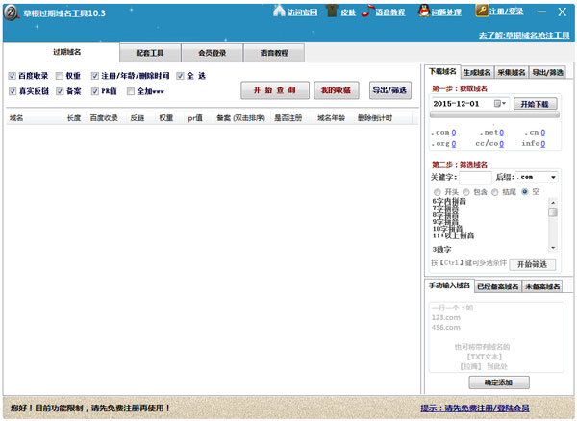Select the 开头 radio button
This screenshot has width=577, height=421.
tap(438, 192)
